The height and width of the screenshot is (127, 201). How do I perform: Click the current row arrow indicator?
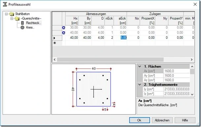tap(54, 38)
